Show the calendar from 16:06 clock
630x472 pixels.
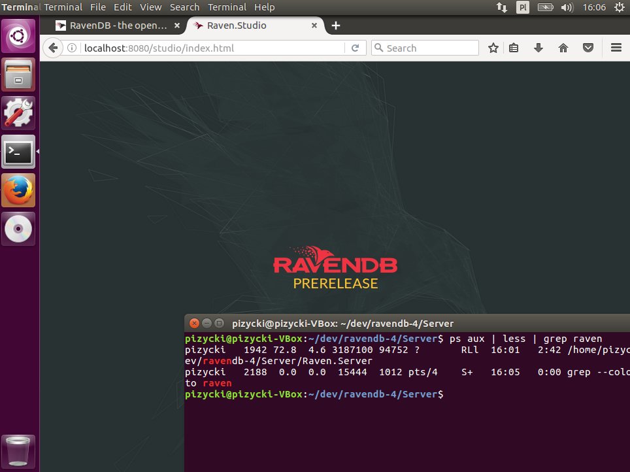click(x=594, y=7)
